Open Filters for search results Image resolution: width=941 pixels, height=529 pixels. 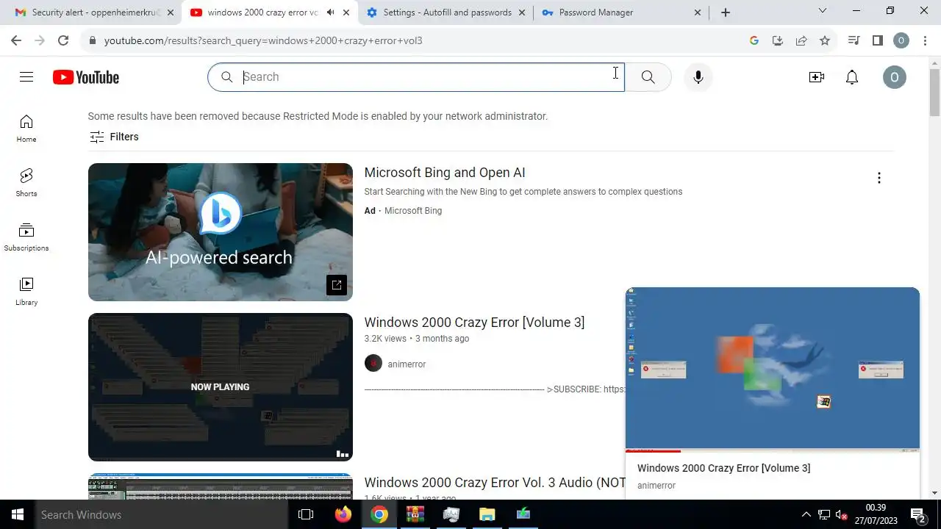pos(114,137)
